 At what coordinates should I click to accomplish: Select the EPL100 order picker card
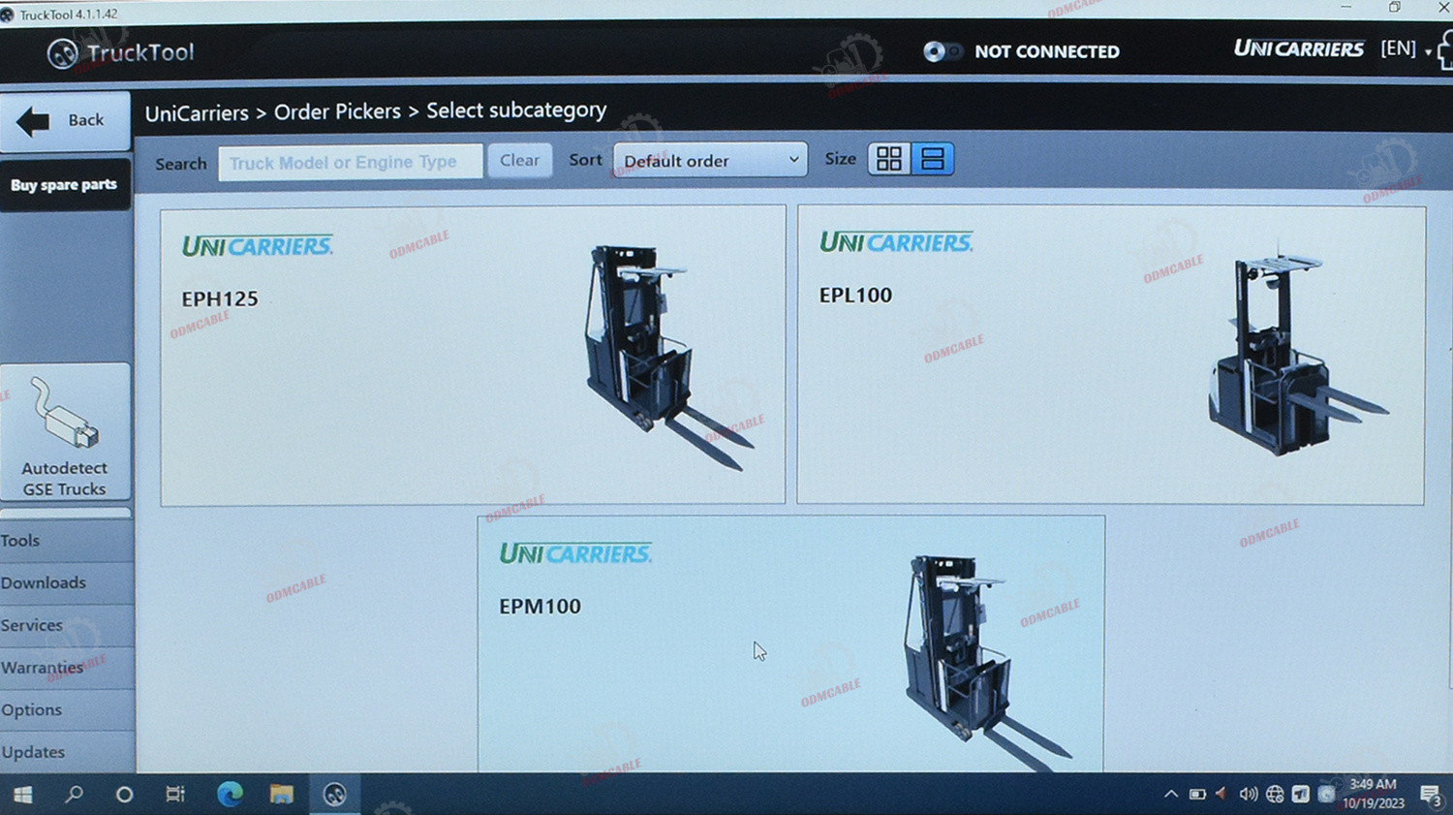pos(1110,355)
